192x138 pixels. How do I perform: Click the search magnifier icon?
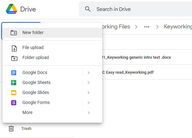click(x=88, y=9)
